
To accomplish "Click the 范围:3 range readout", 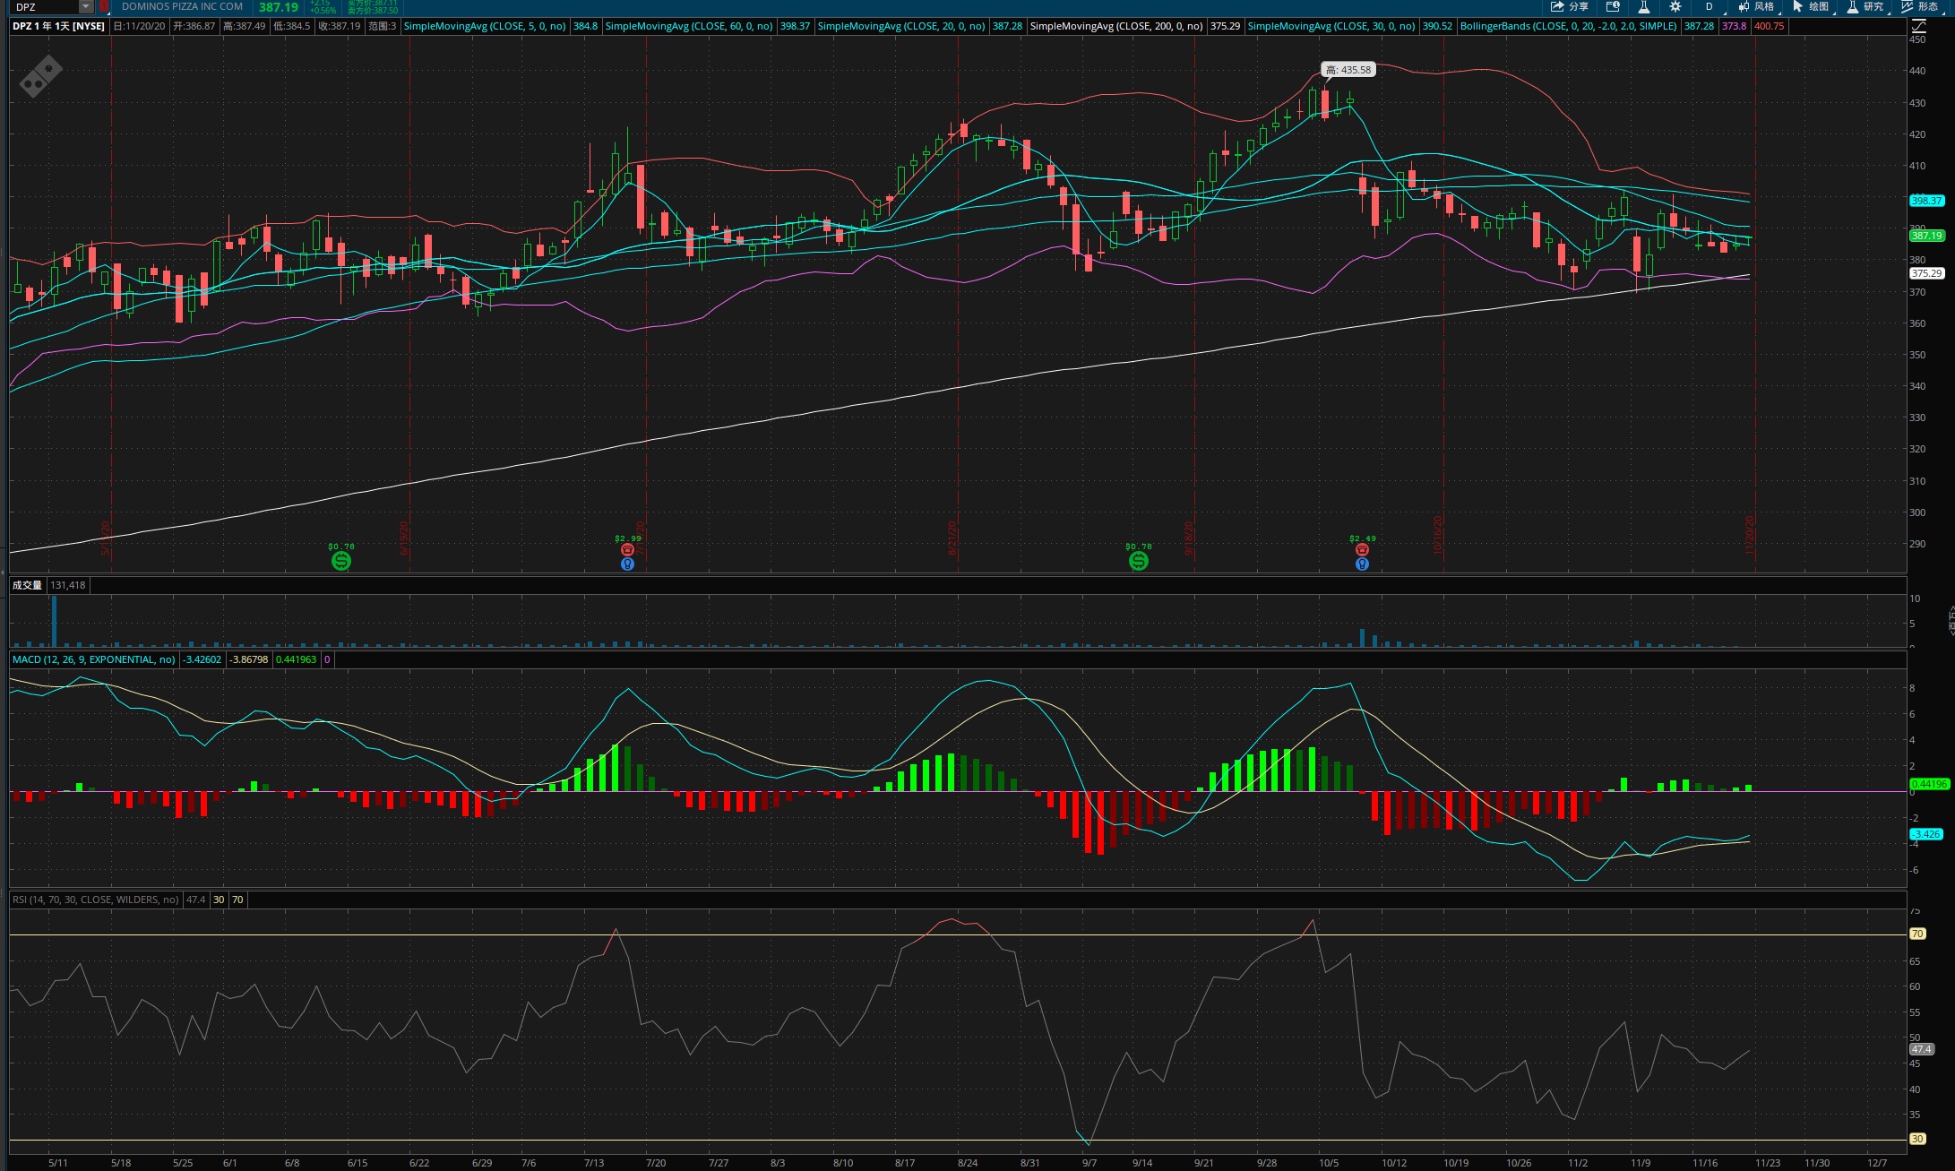I will pos(382,26).
